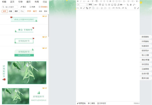Toggle fullscreen editor with diagonal arrows
Screen dimensions: 152x105
138,8
